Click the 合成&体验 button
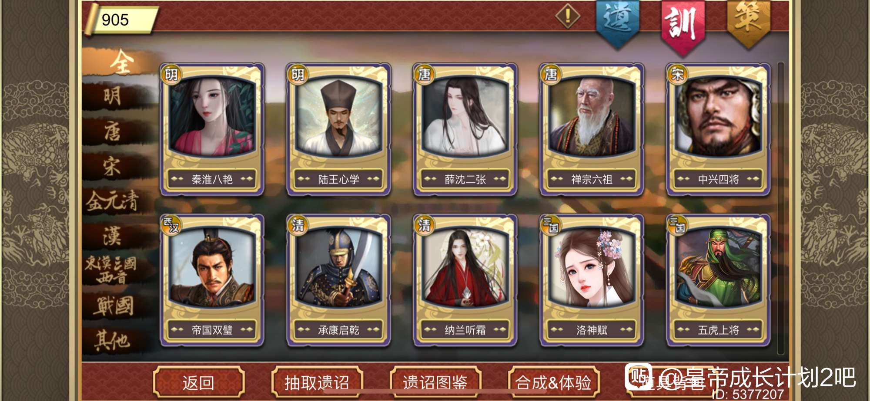This screenshot has width=870, height=401. (553, 382)
